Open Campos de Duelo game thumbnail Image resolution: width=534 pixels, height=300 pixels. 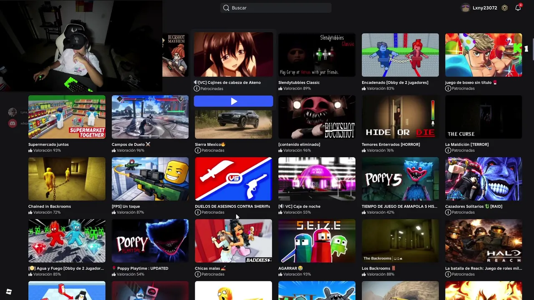tap(150, 117)
